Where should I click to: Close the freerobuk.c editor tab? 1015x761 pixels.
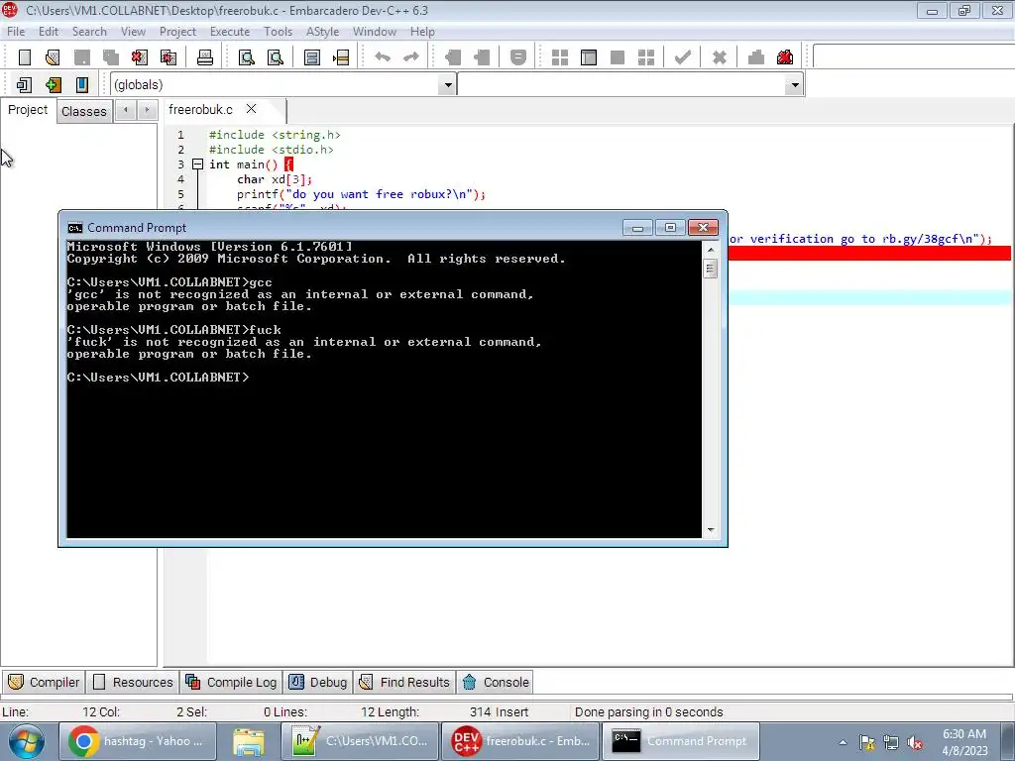coord(251,109)
